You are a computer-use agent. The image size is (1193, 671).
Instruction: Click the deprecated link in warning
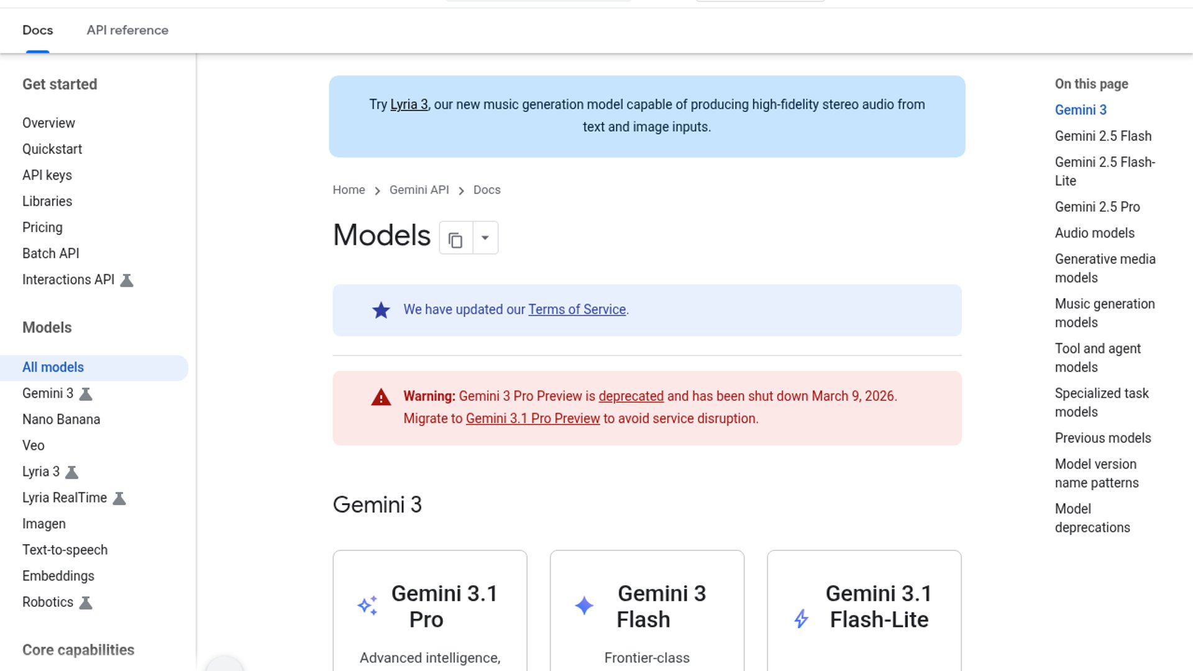[631, 396]
